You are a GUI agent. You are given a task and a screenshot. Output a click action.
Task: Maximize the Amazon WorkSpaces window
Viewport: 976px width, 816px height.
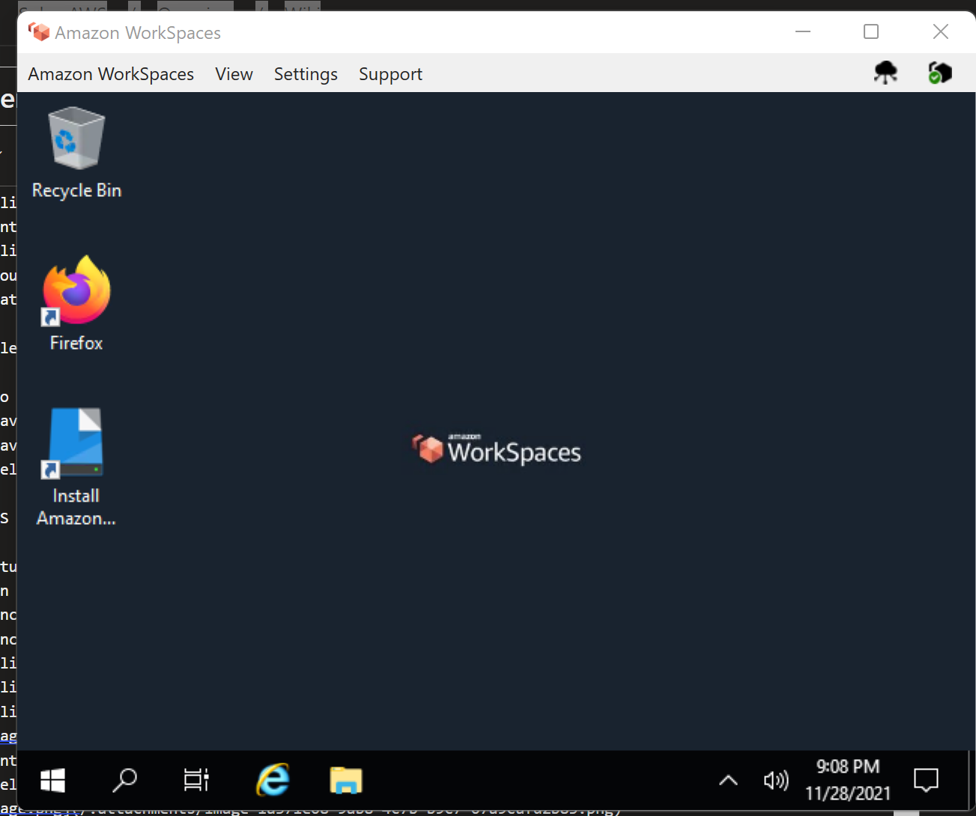(871, 31)
